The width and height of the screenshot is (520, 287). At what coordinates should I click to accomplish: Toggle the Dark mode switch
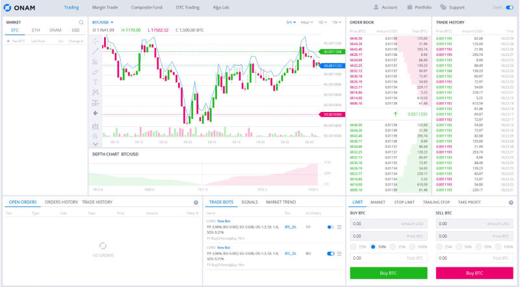click(x=510, y=7)
